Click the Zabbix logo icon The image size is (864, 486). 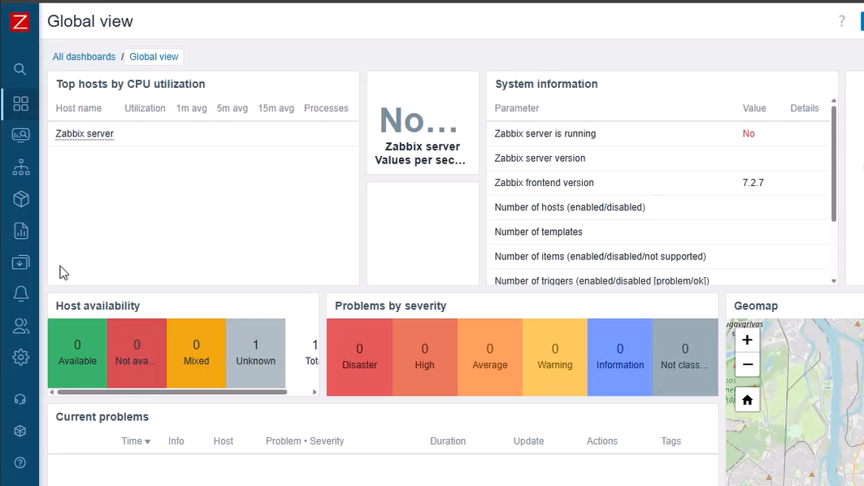[x=20, y=22]
